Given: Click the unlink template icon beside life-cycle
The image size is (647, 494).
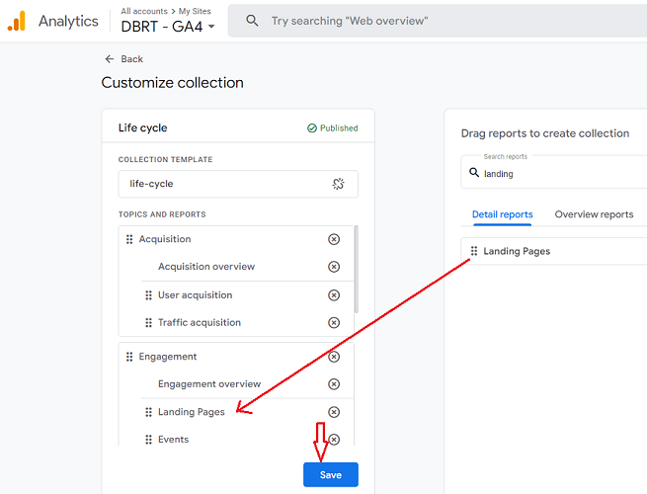Looking at the screenshot, I should 339,184.
